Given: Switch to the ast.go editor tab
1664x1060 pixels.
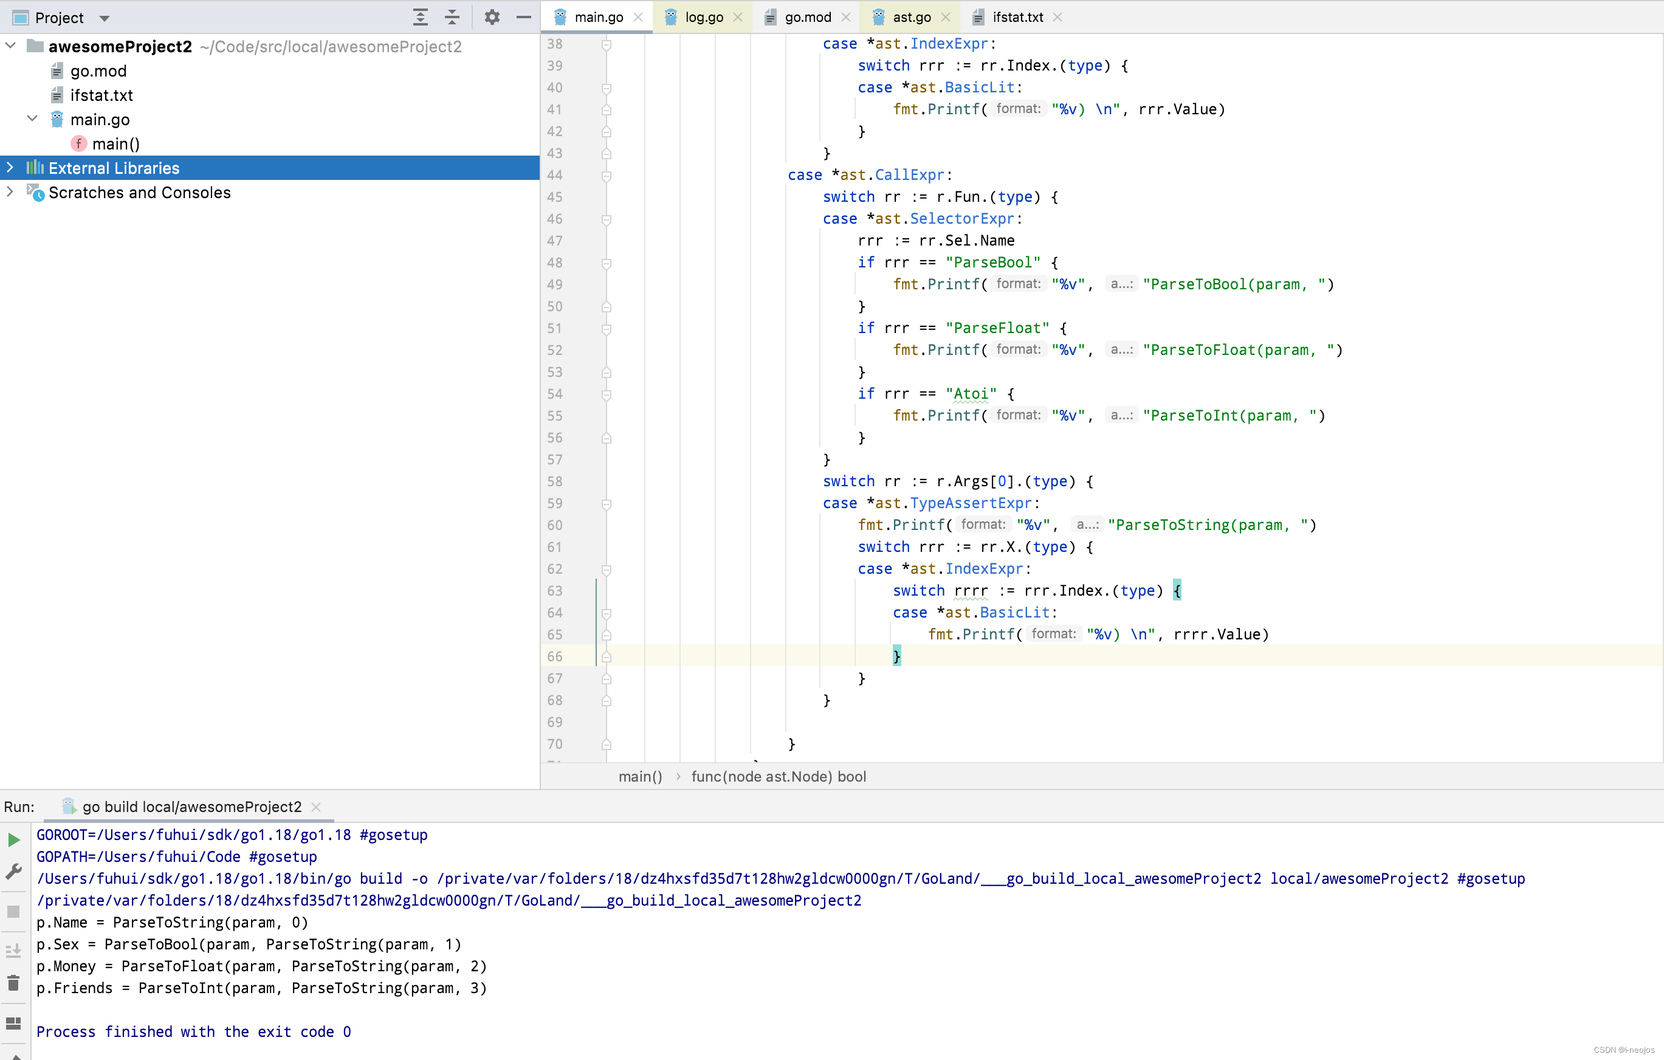Looking at the screenshot, I should pos(911,17).
